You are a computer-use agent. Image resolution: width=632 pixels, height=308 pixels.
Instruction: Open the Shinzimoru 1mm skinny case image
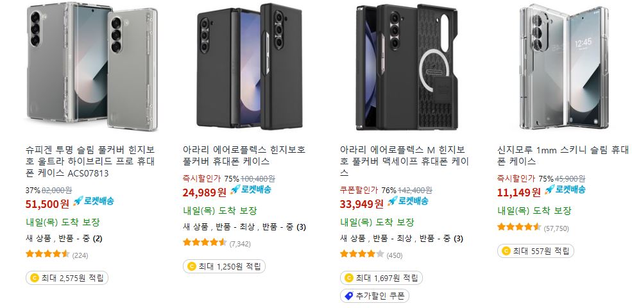(x=564, y=67)
